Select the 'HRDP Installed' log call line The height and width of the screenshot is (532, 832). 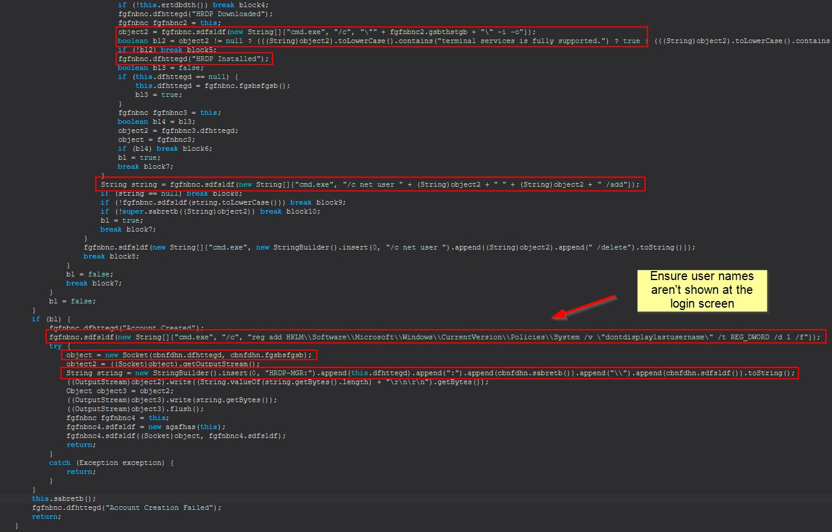(x=193, y=59)
